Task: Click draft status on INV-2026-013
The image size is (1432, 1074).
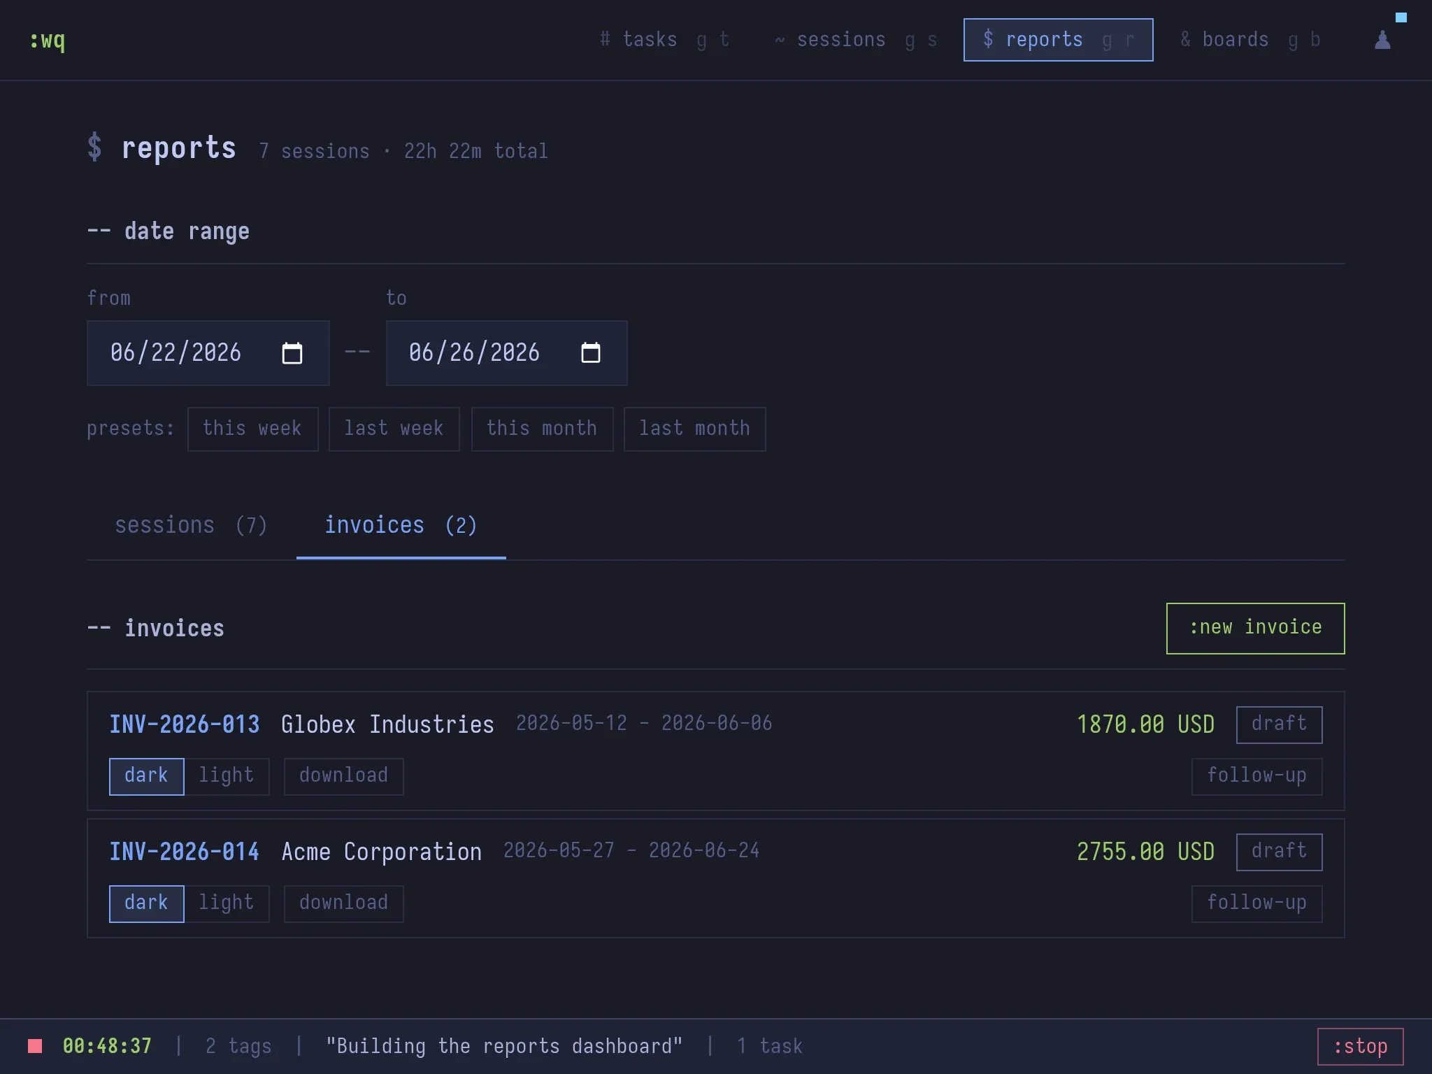Action: 1279,724
